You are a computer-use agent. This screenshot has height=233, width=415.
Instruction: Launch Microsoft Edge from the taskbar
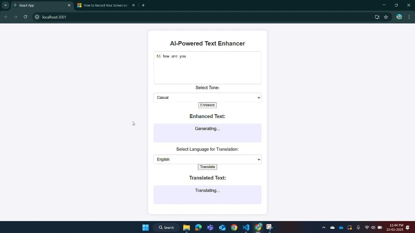point(198,227)
